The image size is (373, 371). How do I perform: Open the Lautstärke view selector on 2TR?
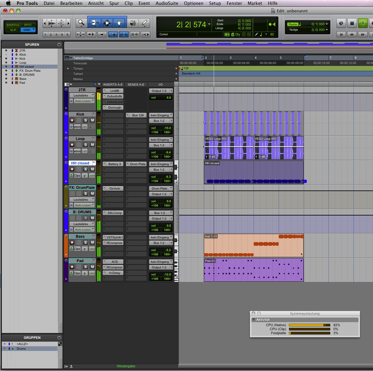pyautogui.click(x=82, y=96)
